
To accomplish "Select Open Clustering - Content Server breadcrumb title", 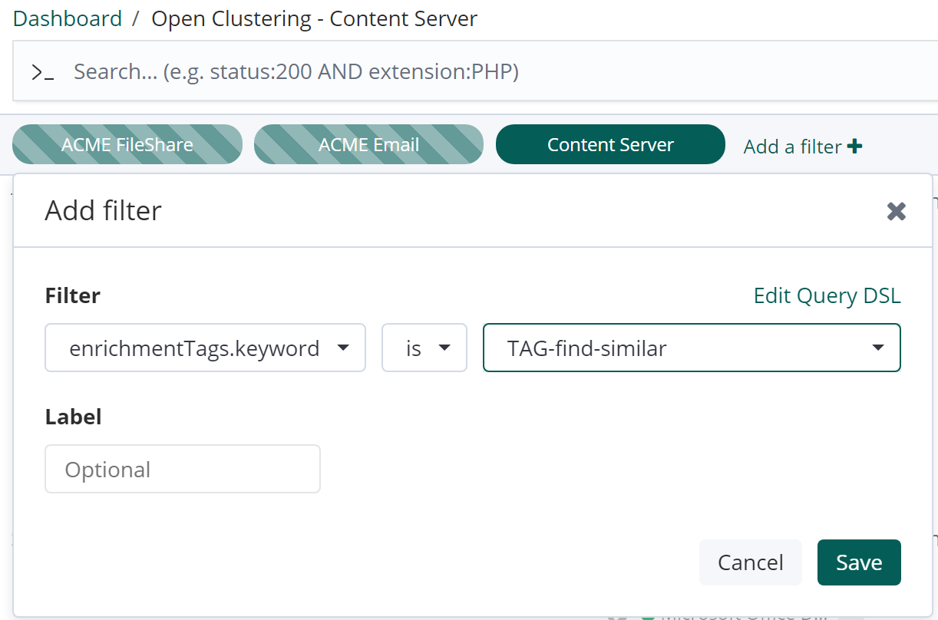I will [314, 18].
